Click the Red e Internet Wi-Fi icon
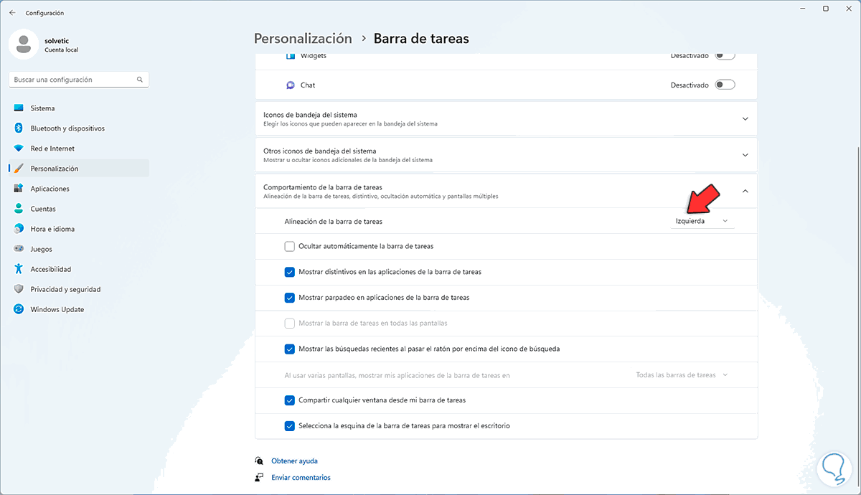The image size is (861, 495). tap(18, 148)
